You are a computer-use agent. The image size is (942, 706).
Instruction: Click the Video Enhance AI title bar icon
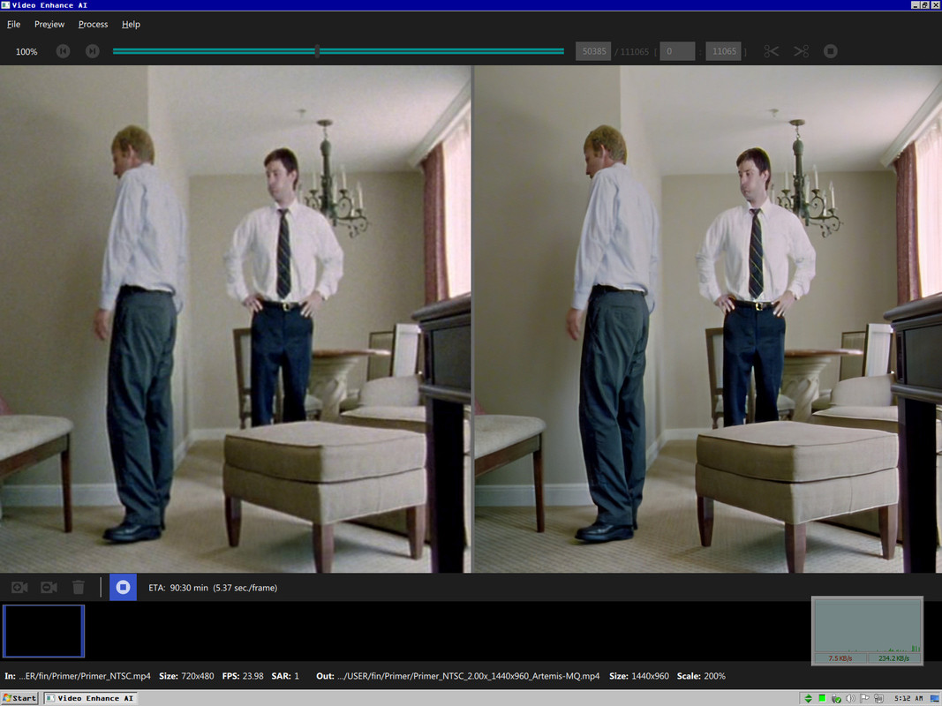(5, 4)
